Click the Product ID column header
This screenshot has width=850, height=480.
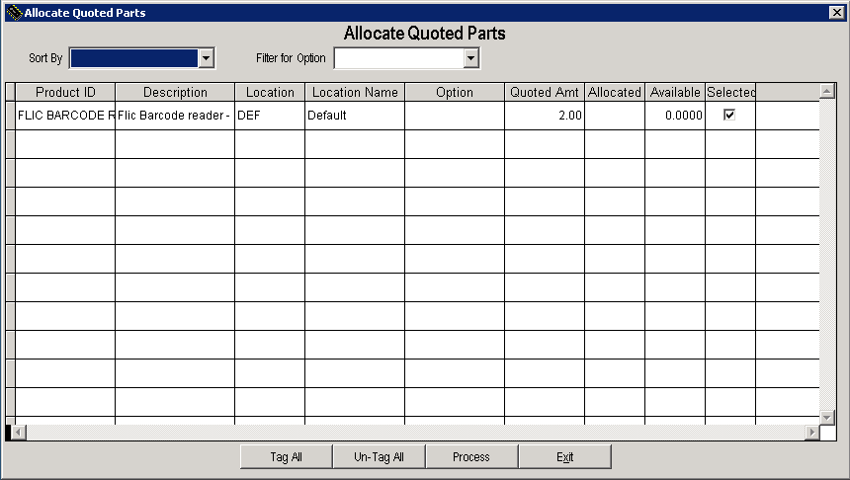65,92
